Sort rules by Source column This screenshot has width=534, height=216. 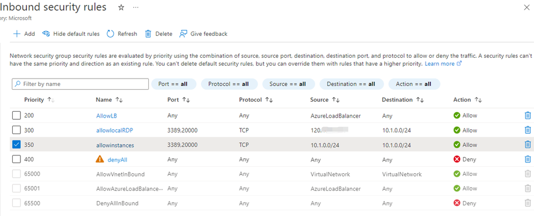[x=325, y=99]
